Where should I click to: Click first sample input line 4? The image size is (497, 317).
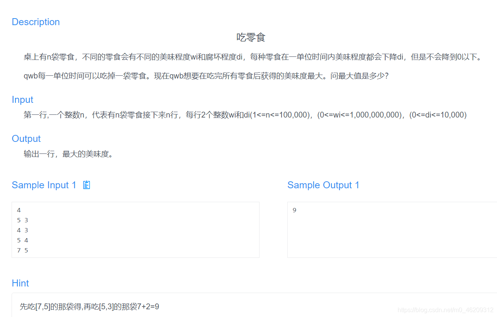(x=19, y=210)
